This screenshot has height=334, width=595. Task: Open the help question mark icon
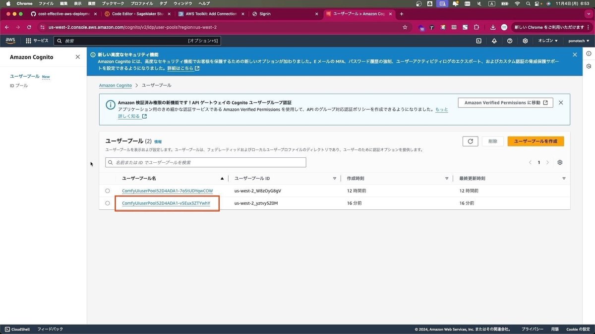click(x=510, y=41)
